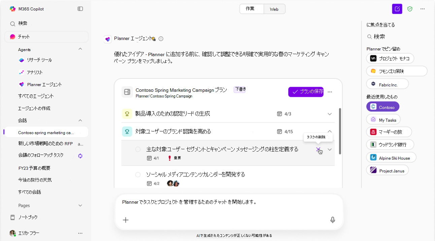Open more options next to エリカ・フラー
The image size is (435, 241).
pos(80,233)
